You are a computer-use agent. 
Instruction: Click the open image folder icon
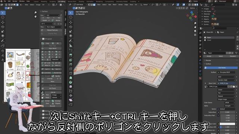(x=234, y=86)
